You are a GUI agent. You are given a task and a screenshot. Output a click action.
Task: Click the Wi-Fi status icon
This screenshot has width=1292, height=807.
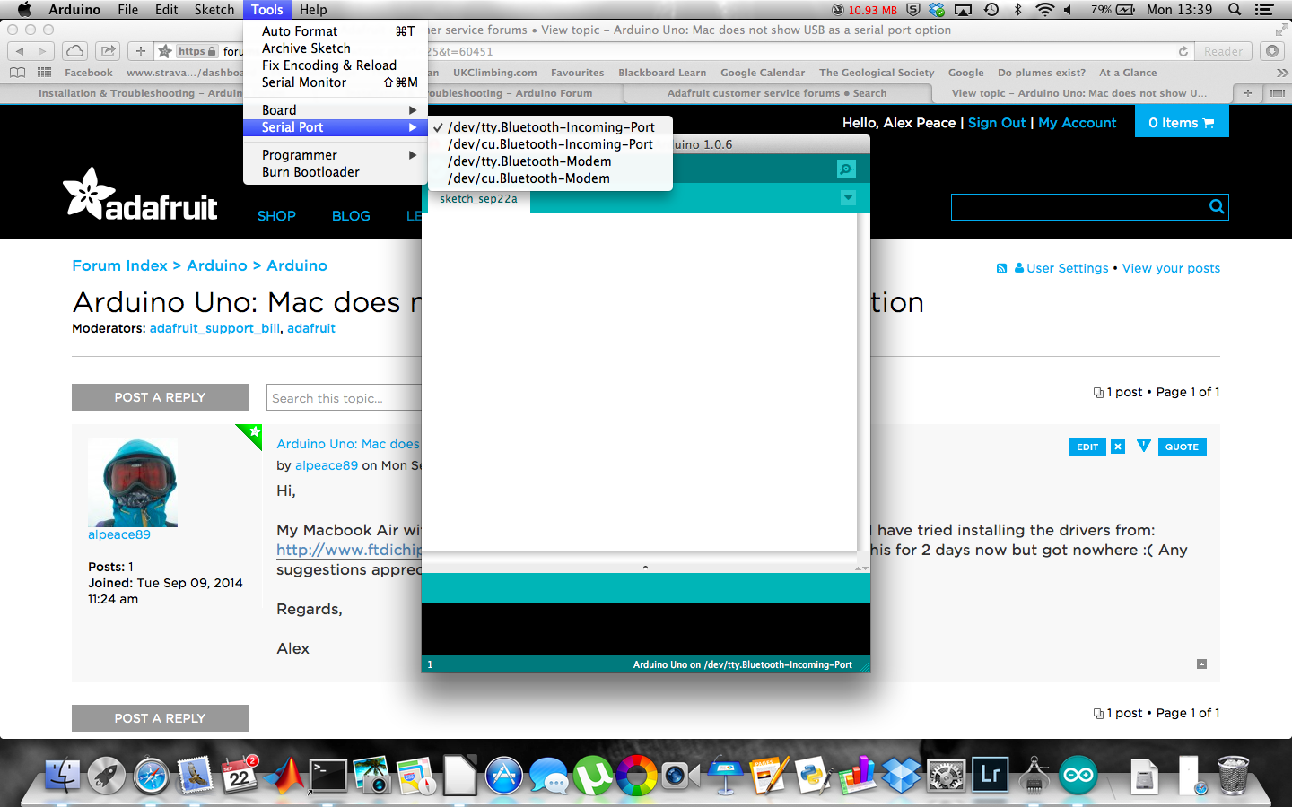1044,10
